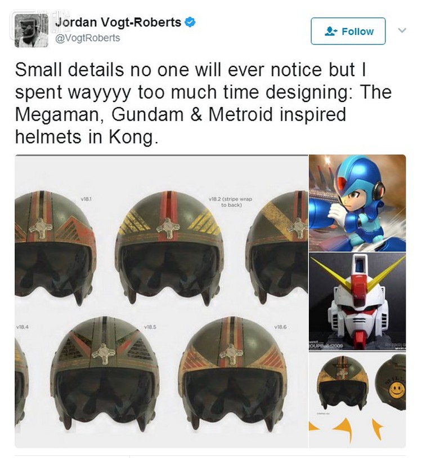Open the @VogtRoberts handle link
The width and height of the screenshot is (422, 458).
pyautogui.click(x=88, y=38)
